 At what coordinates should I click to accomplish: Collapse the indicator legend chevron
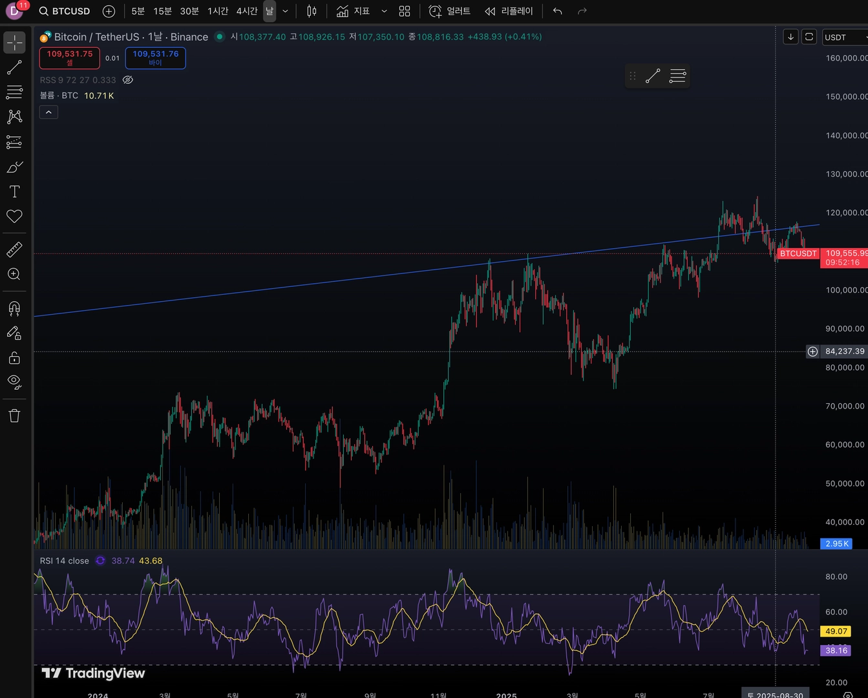[x=49, y=112]
